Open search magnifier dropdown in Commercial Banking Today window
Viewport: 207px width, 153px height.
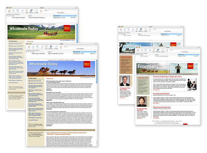(171, 50)
